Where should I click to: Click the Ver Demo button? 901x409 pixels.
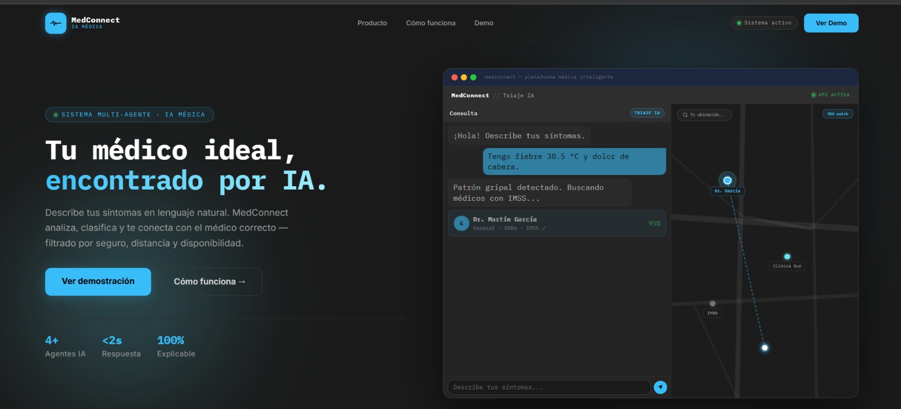click(x=831, y=23)
